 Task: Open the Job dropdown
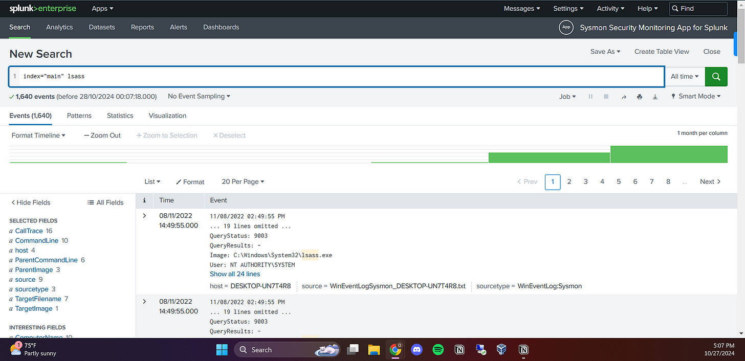(567, 97)
